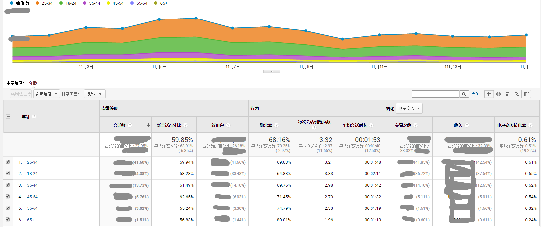541x227 pixels.
Task: Click into the table search input field
Action: tap(436, 94)
